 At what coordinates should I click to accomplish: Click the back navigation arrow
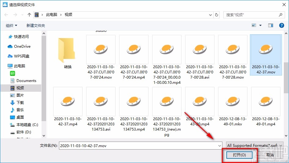[6, 15]
